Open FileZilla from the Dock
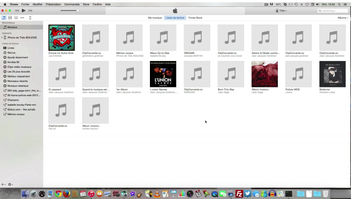 pos(239,194)
